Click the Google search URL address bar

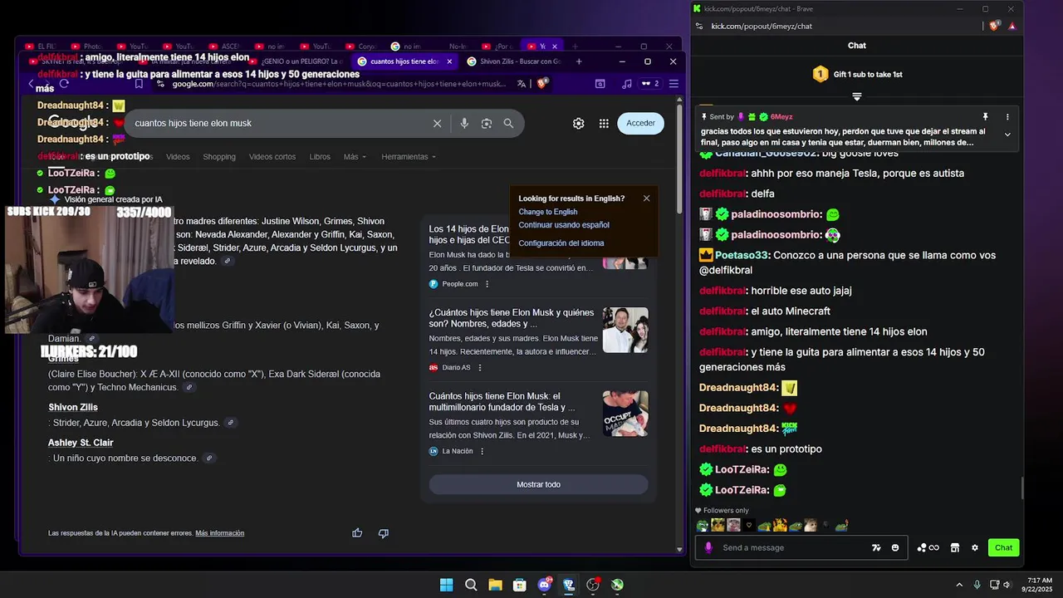click(x=339, y=83)
